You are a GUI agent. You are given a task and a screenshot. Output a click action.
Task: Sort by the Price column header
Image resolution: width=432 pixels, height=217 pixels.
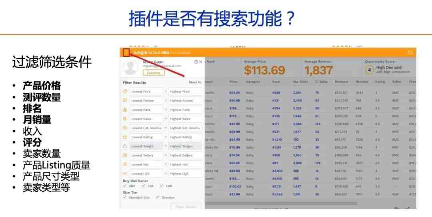(x=233, y=82)
